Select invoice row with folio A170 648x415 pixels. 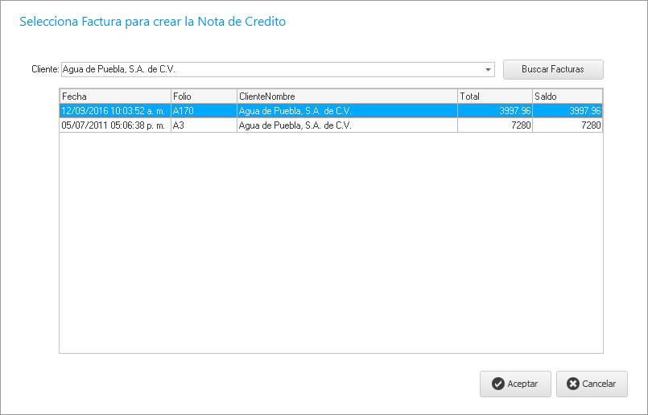(x=203, y=111)
